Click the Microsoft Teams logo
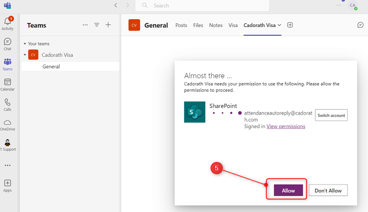The width and height of the screenshot is (368, 212). pos(8,5)
